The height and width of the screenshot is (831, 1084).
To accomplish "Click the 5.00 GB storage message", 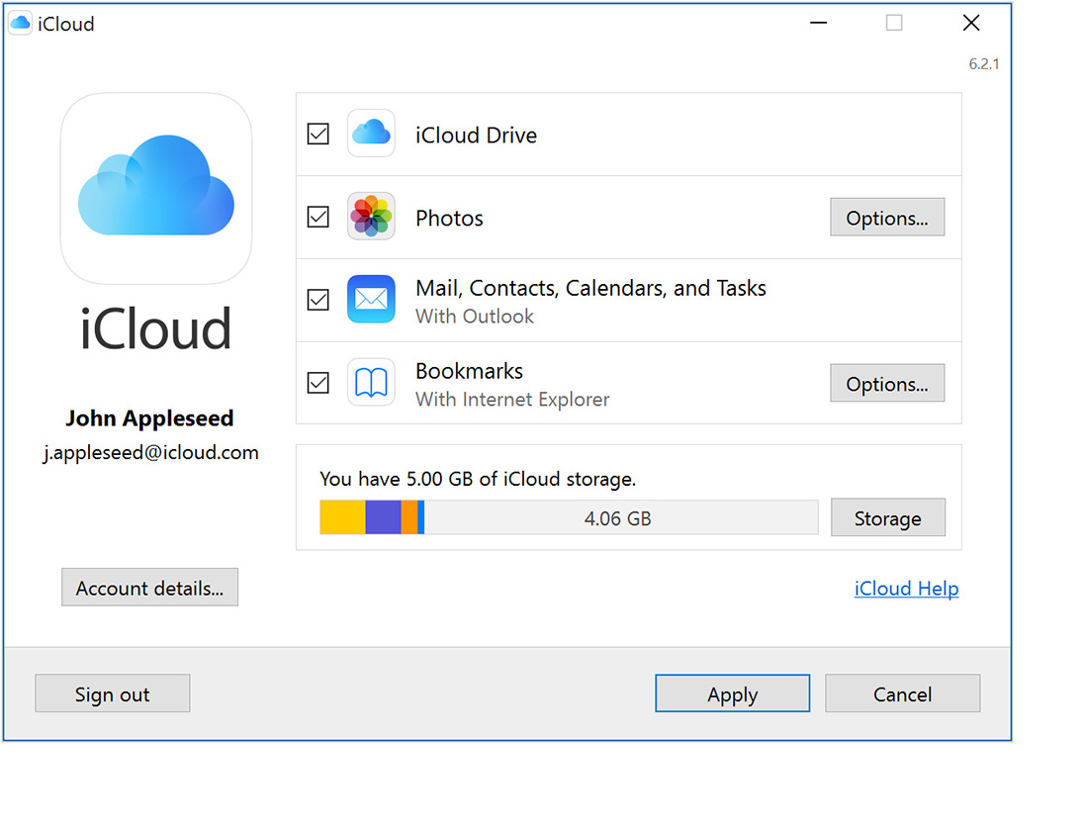I will [x=478, y=479].
